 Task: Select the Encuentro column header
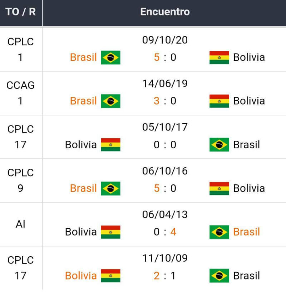(164, 12)
